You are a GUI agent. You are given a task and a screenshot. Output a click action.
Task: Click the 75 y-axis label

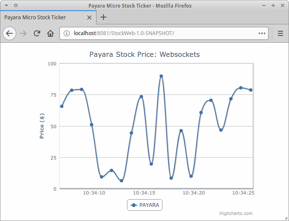click(53, 95)
